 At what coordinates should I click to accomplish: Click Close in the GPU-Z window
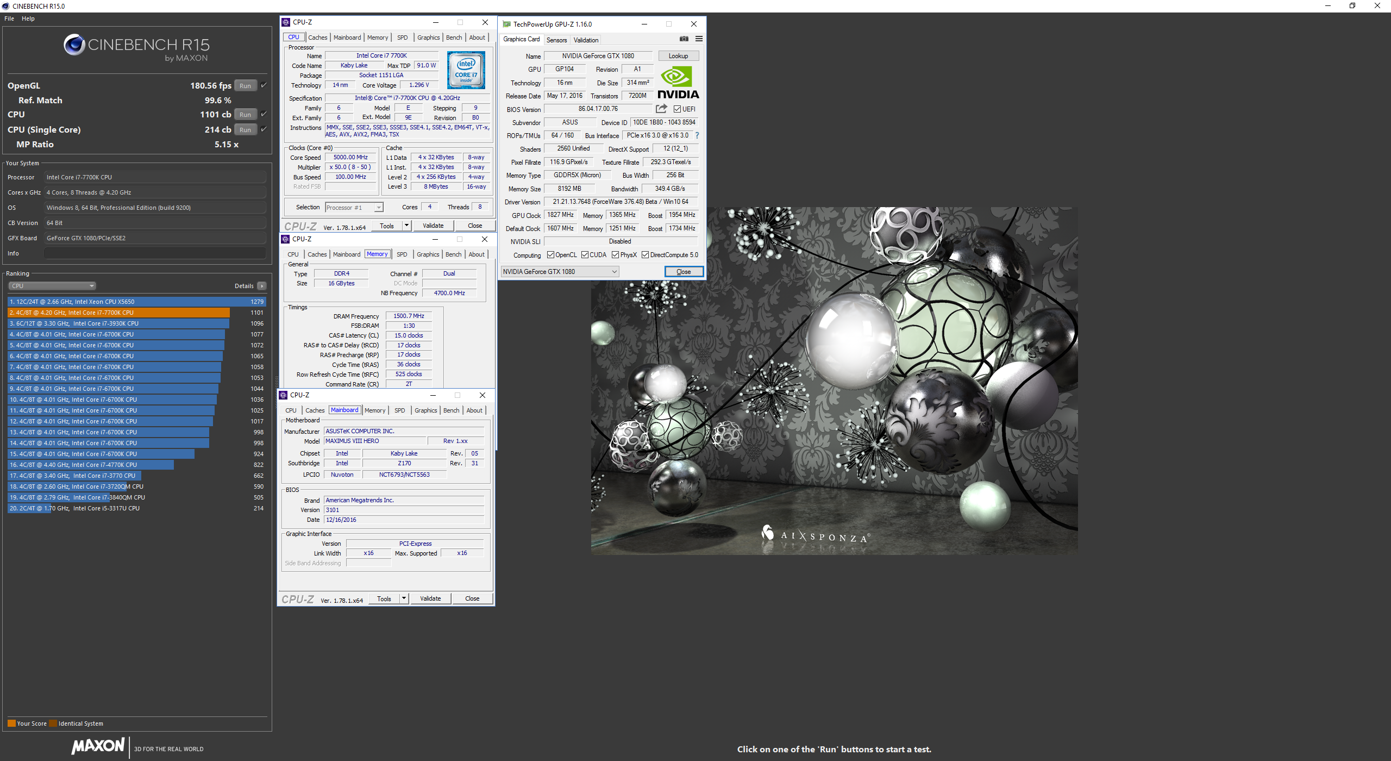click(x=684, y=272)
